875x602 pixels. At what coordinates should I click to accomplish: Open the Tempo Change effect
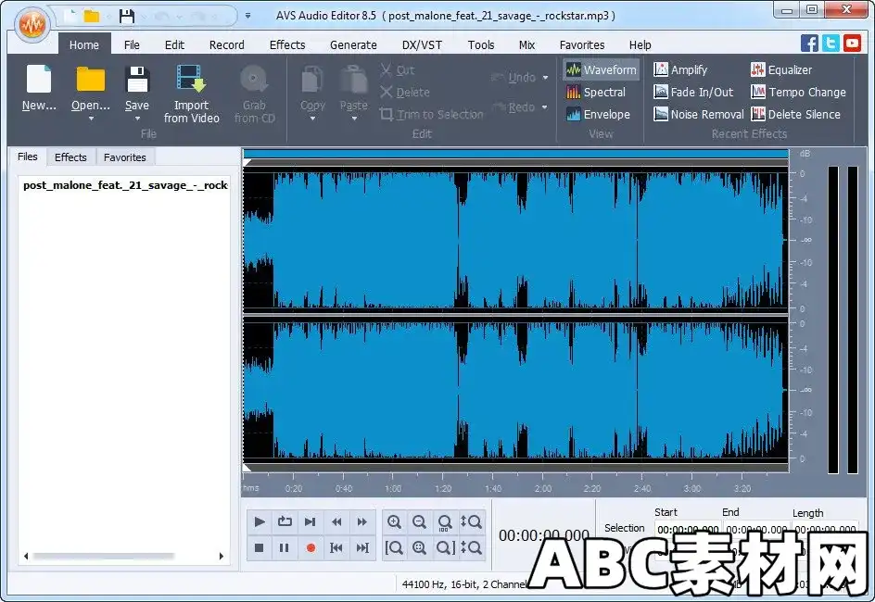pos(799,92)
